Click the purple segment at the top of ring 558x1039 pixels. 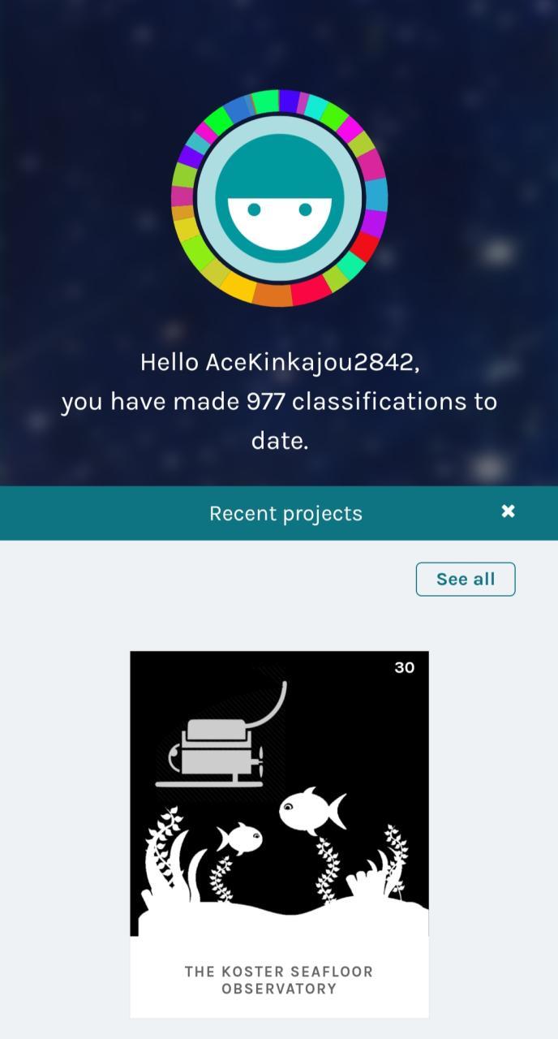point(290,101)
